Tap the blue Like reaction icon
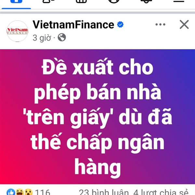195x195 pixels. [11, 192]
